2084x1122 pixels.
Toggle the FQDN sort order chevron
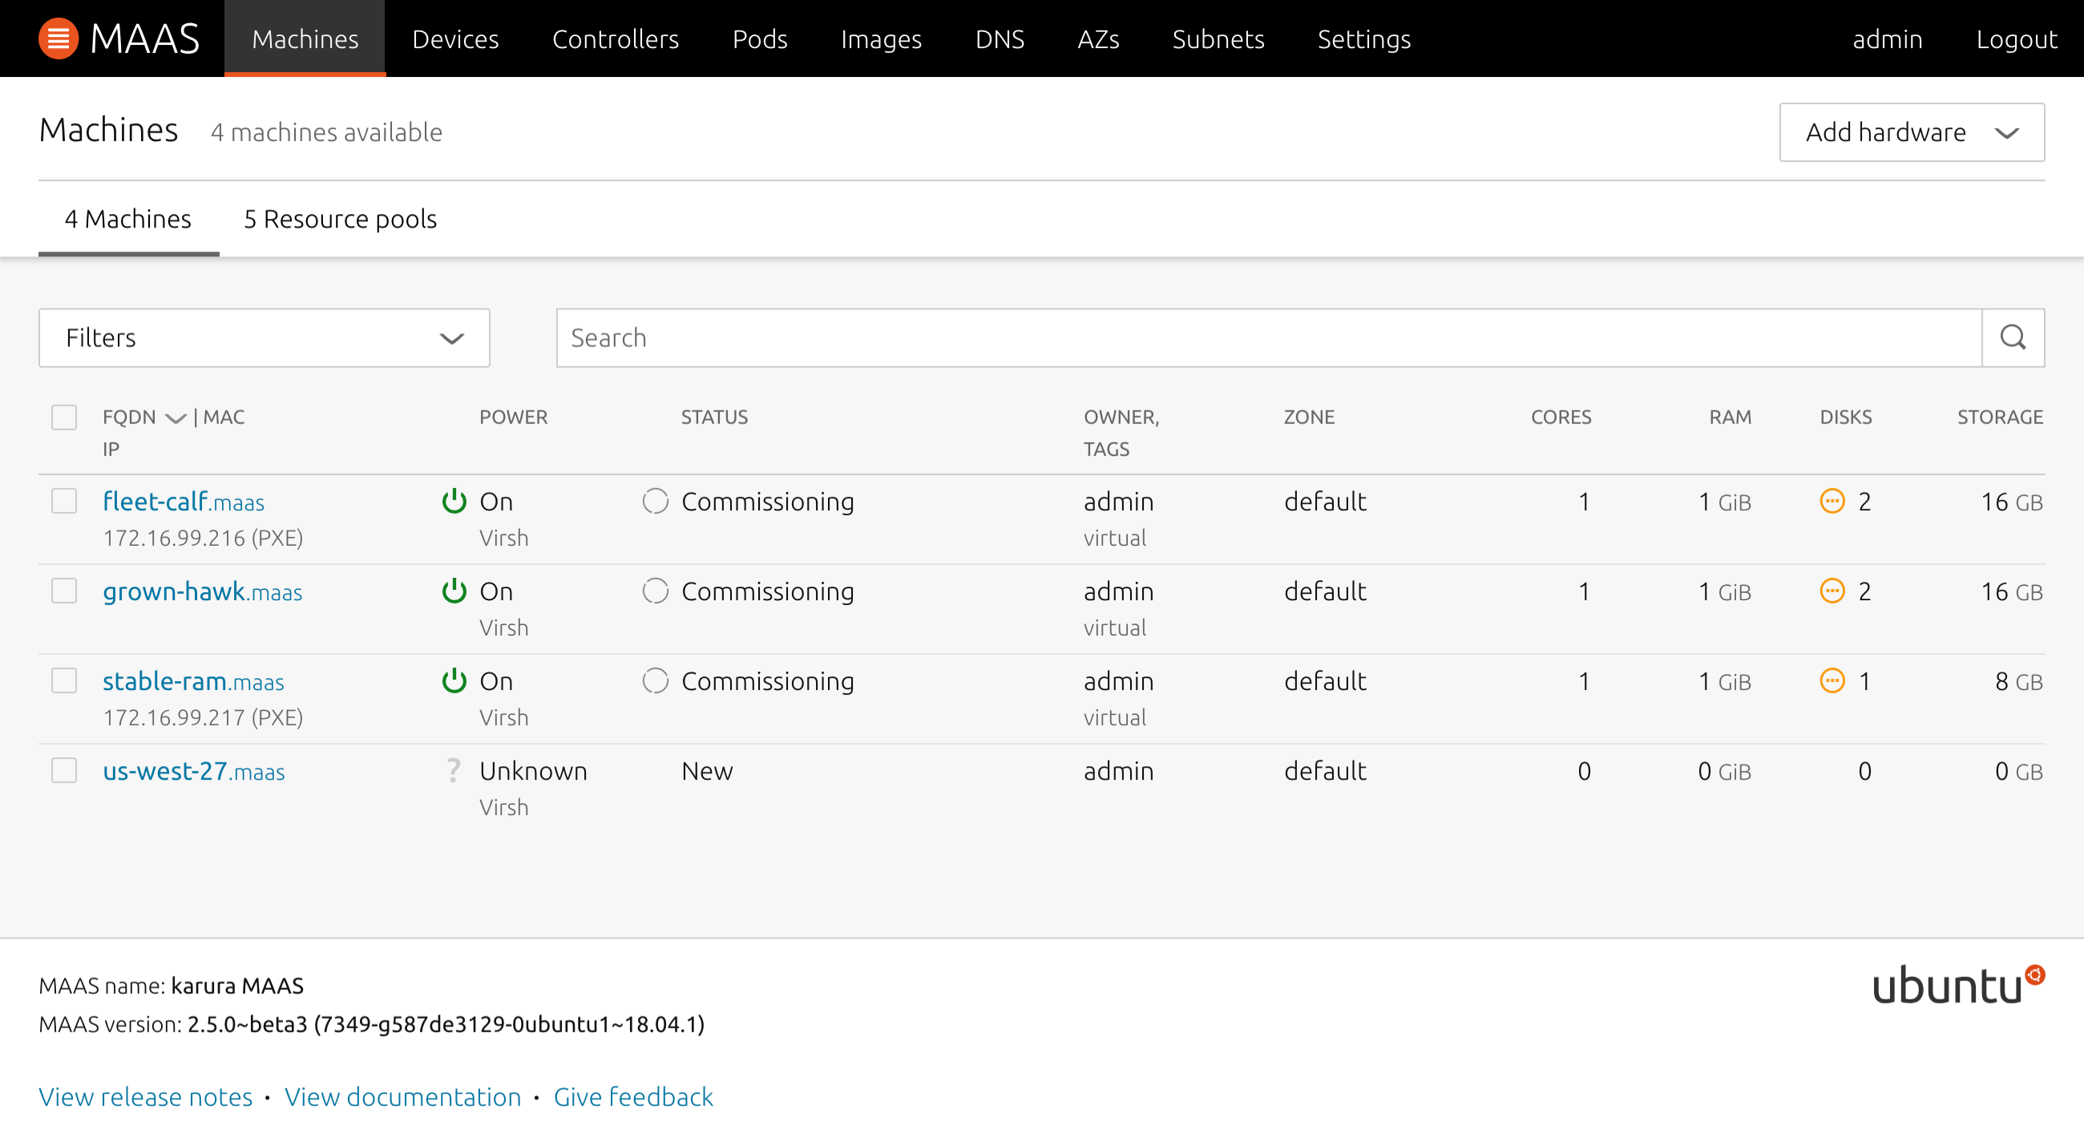[176, 418]
